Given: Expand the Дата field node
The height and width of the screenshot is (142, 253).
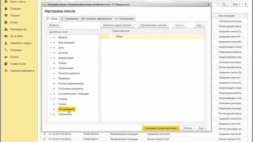Looking at the screenshot, I should click(51, 48).
